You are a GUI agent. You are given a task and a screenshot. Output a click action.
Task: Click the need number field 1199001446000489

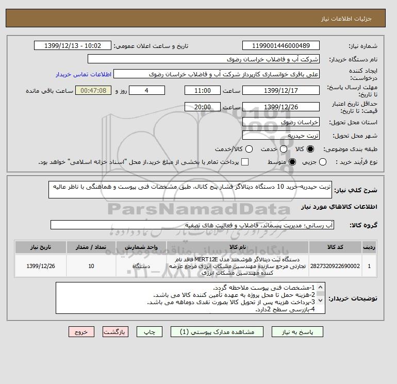[x=281, y=45]
